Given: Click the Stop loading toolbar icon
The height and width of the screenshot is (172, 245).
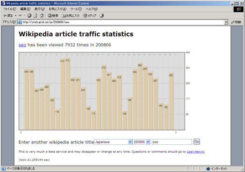Looking at the screenshot, I should tap(29, 15).
